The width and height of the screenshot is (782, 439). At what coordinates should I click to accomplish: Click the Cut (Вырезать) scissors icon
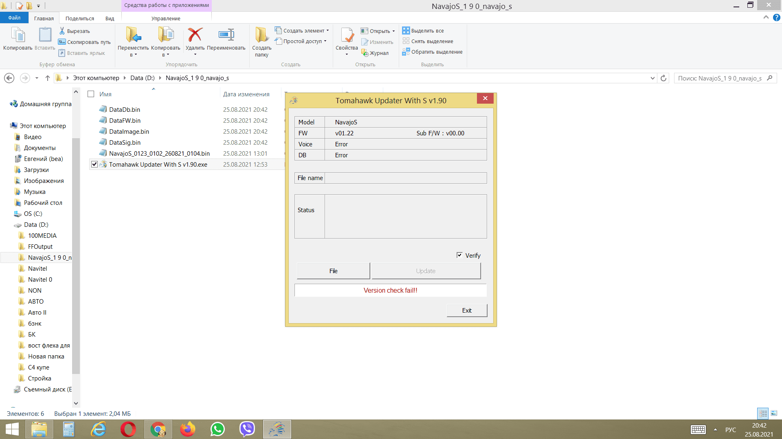[x=62, y=31]
